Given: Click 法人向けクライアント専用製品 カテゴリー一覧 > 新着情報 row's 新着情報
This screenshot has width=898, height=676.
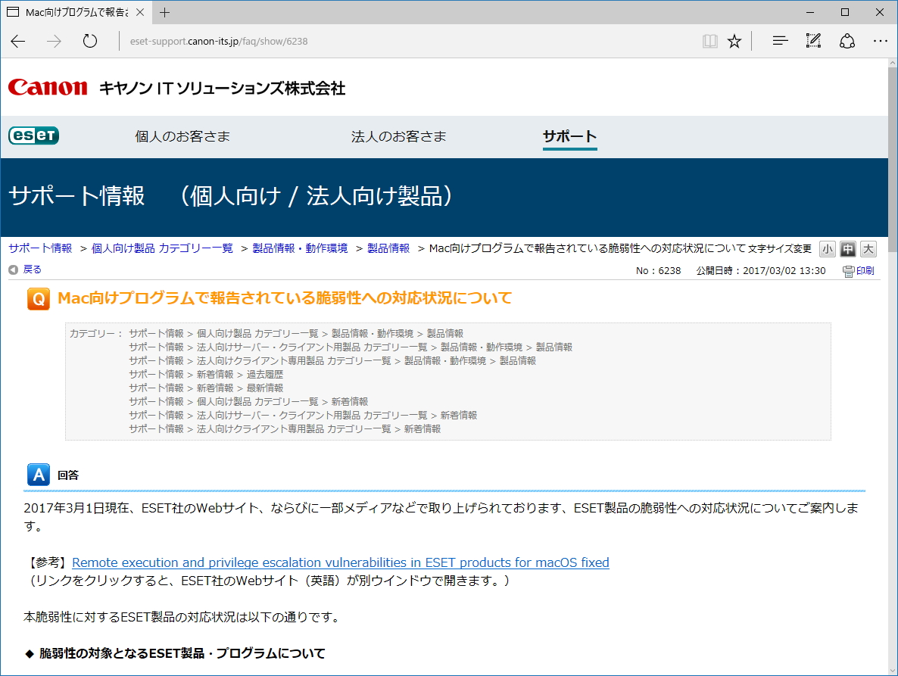Looking at the screenshot, I should pyautogui.click(x=422, y=429).
